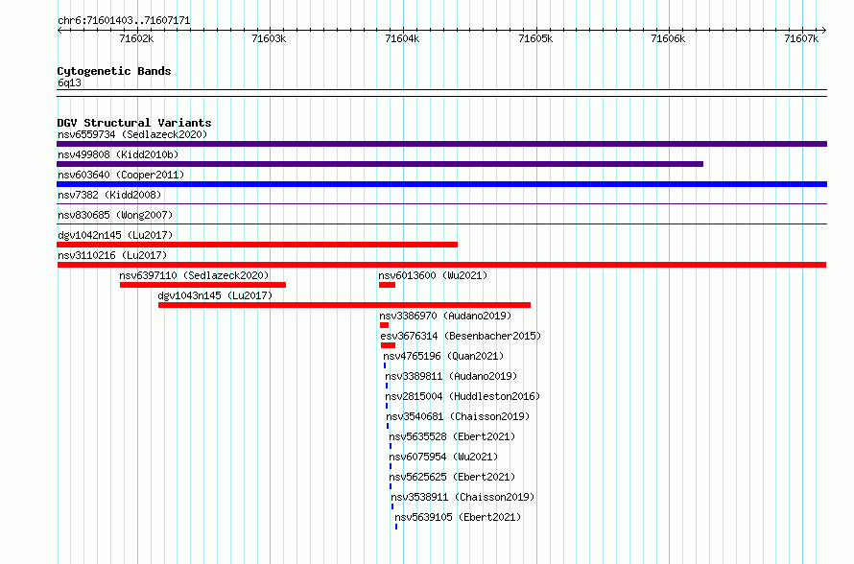Click the red dgv1042n145 (Lu2017) bar

[x=257, y=245]
